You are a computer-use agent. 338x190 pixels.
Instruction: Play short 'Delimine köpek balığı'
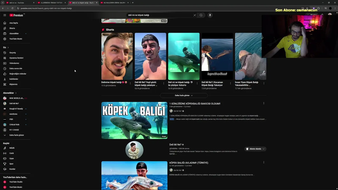click(117, 56)
